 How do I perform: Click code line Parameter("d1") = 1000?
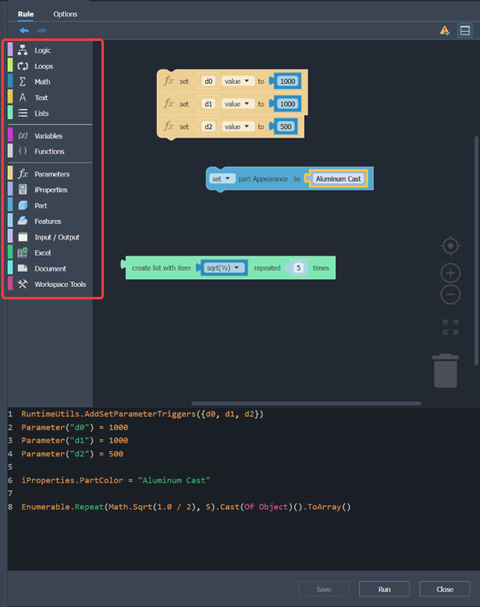click(x=75, y=441)
